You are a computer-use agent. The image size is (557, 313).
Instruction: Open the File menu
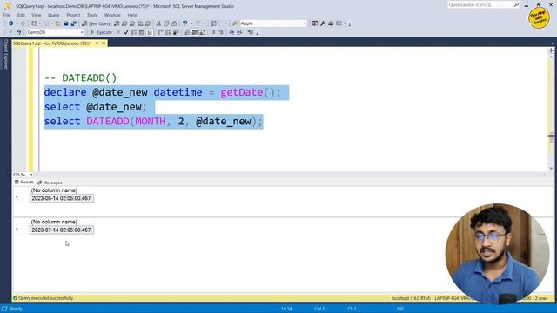click(x=7, y=15)
